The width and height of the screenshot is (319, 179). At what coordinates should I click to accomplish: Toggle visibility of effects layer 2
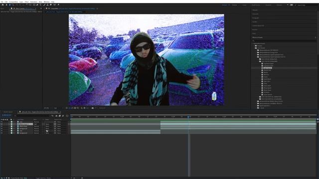(x=1, y=124)
